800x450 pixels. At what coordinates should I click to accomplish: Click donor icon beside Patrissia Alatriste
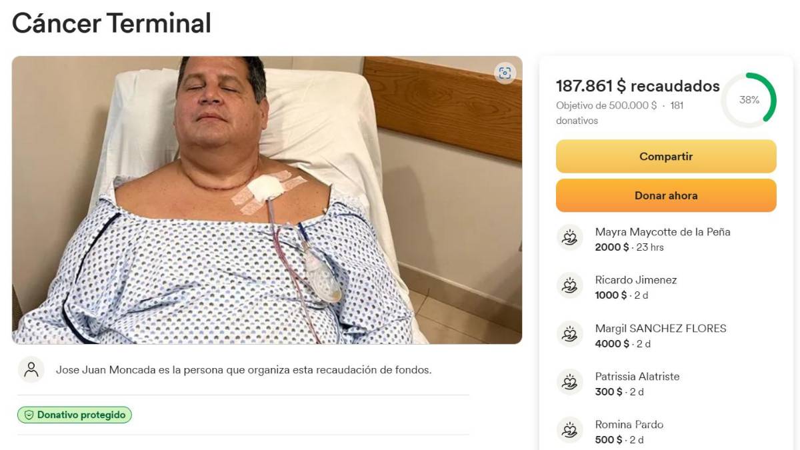coord(569,383)
